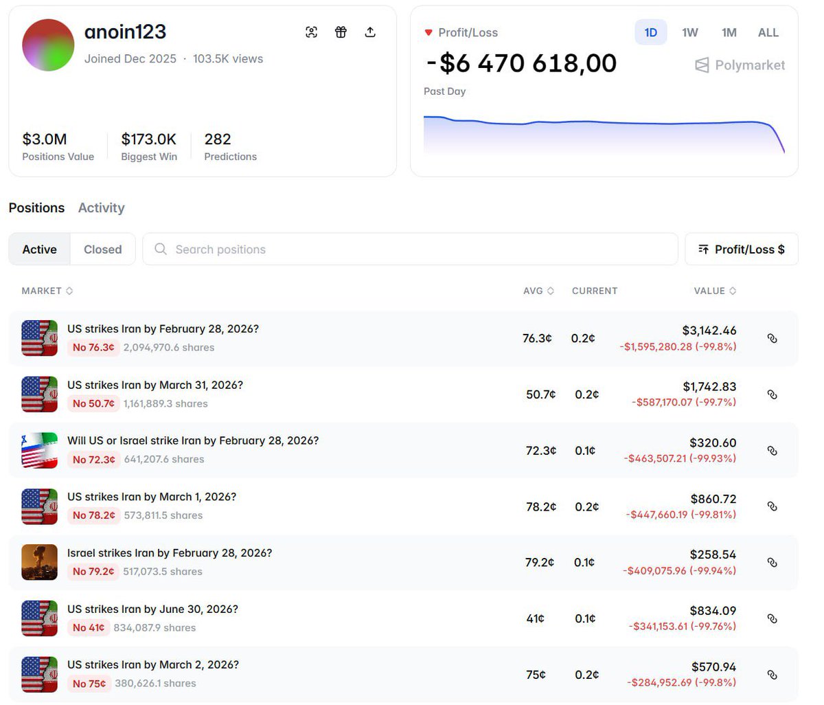Click link icon on Israel strikes Iran row
Image resolution: width=824 pixels, height=705 pixels.
772,563
